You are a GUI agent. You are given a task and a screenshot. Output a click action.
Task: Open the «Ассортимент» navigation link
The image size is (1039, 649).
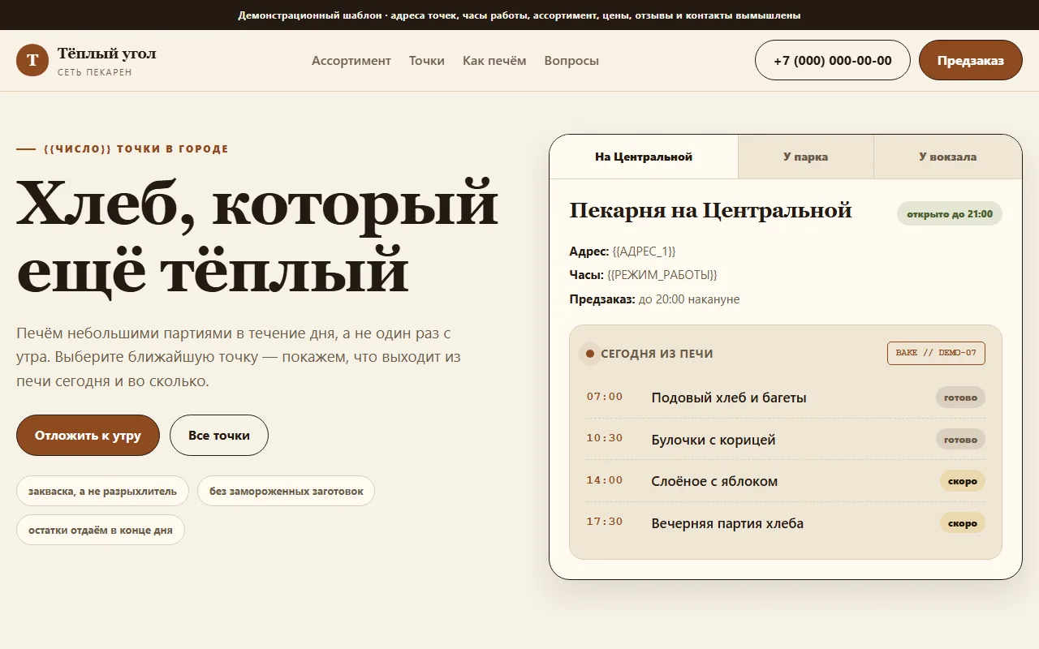point(351,61)
